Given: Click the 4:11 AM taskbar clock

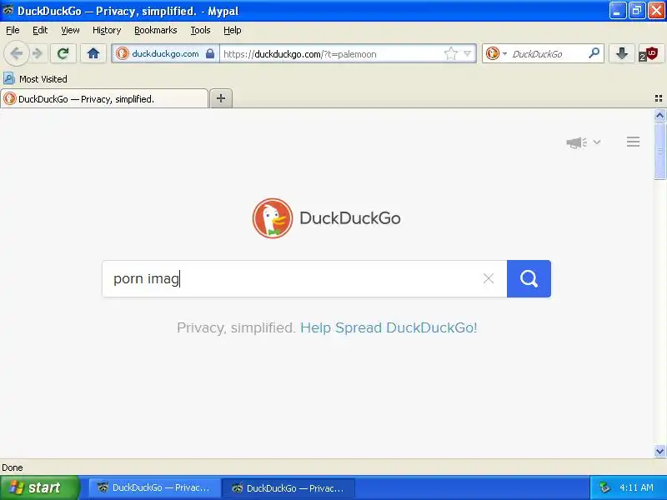Looking at the screenshot, I should point(636,487).
